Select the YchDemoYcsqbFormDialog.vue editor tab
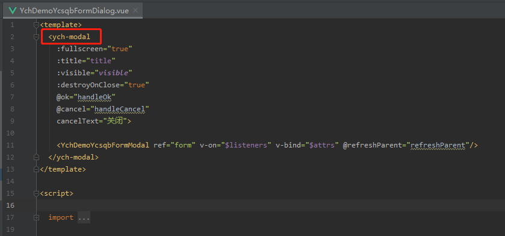 click(73, 11)
